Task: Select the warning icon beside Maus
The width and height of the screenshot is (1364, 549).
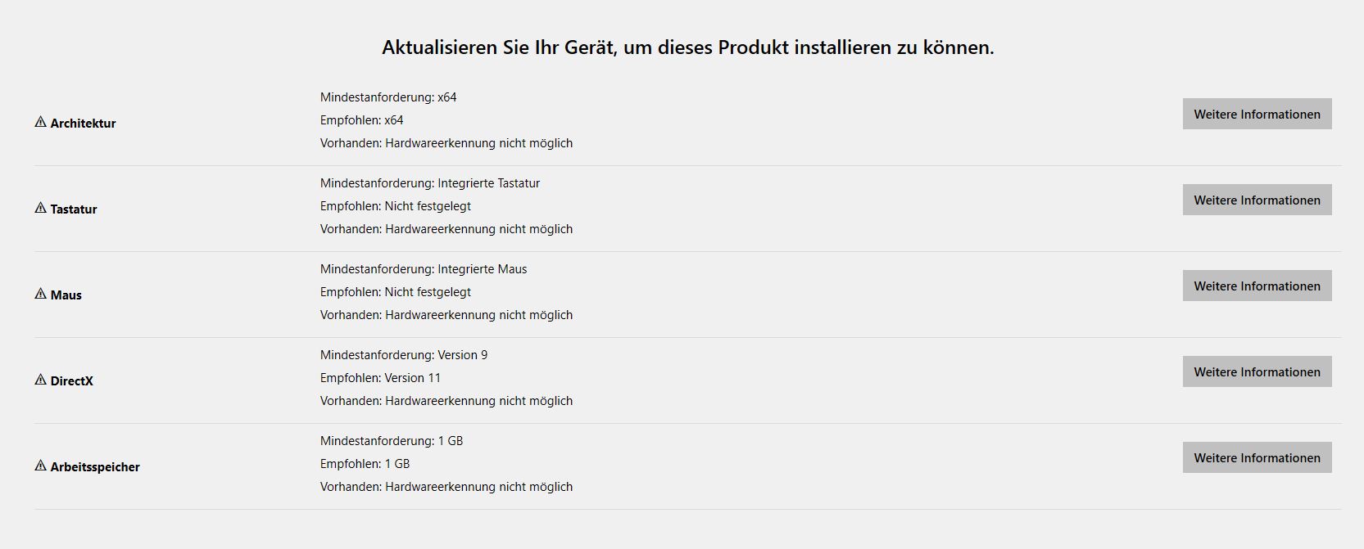Action: [40, 294]
